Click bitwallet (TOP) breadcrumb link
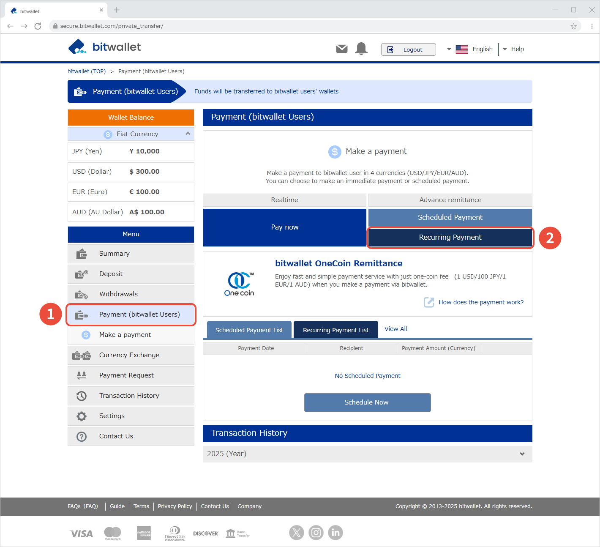The width and height of the screenshot is (600, 547). tap(87, 71)
